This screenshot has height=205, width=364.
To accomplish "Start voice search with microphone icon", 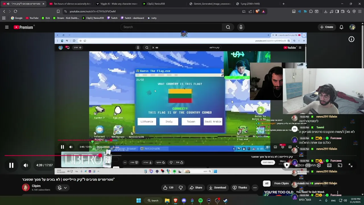I will 241,27.
